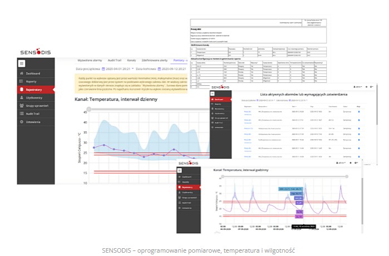389x256 pixels.
Task: Open Grupy uprawnień via its group icon
Action: [21, 105]
